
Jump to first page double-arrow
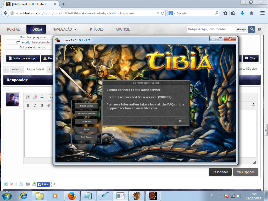click(x=6, y=69)
